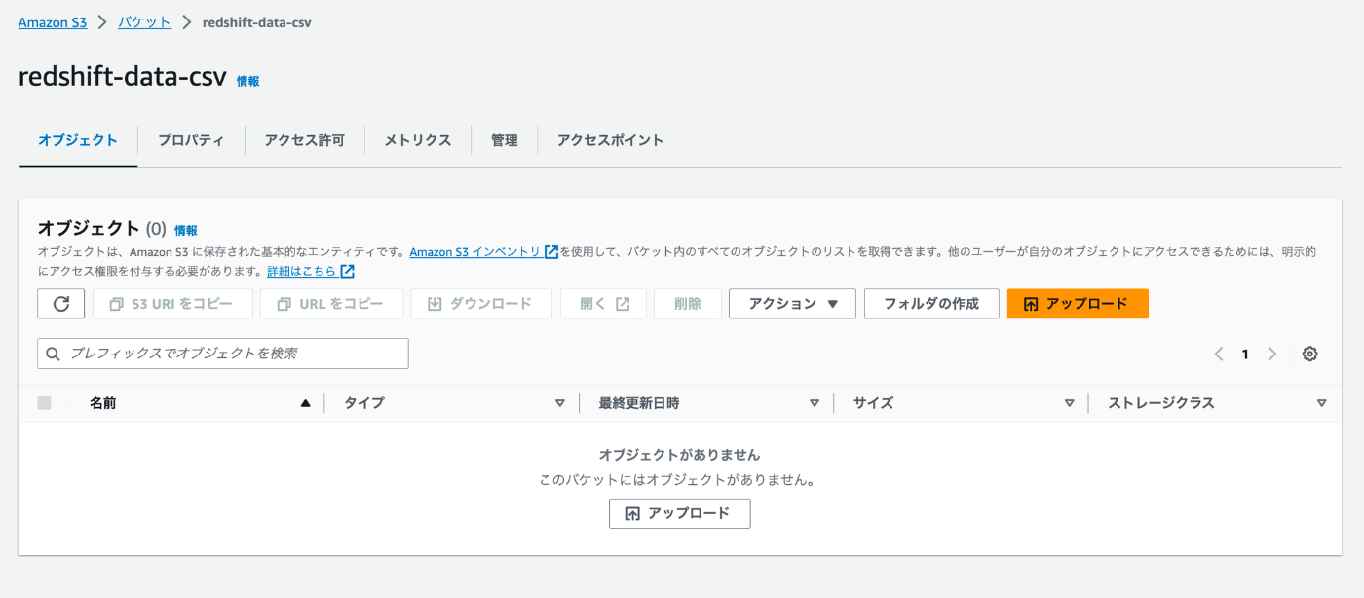
Task: Click external link icon after Amazon S3 インベントリ
Action: pyautogui.click(x=551, y=251)
